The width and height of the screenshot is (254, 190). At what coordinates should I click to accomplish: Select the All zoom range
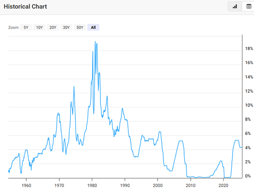tap(93, 27)
